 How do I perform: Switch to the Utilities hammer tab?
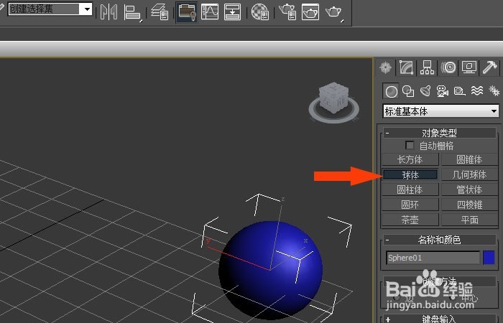[489, 67]
